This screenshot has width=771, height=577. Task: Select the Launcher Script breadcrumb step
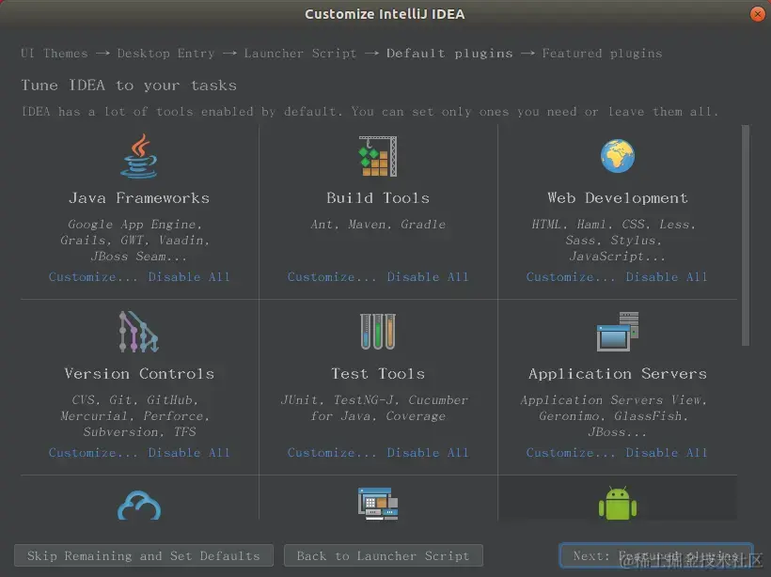coord(300,53)
